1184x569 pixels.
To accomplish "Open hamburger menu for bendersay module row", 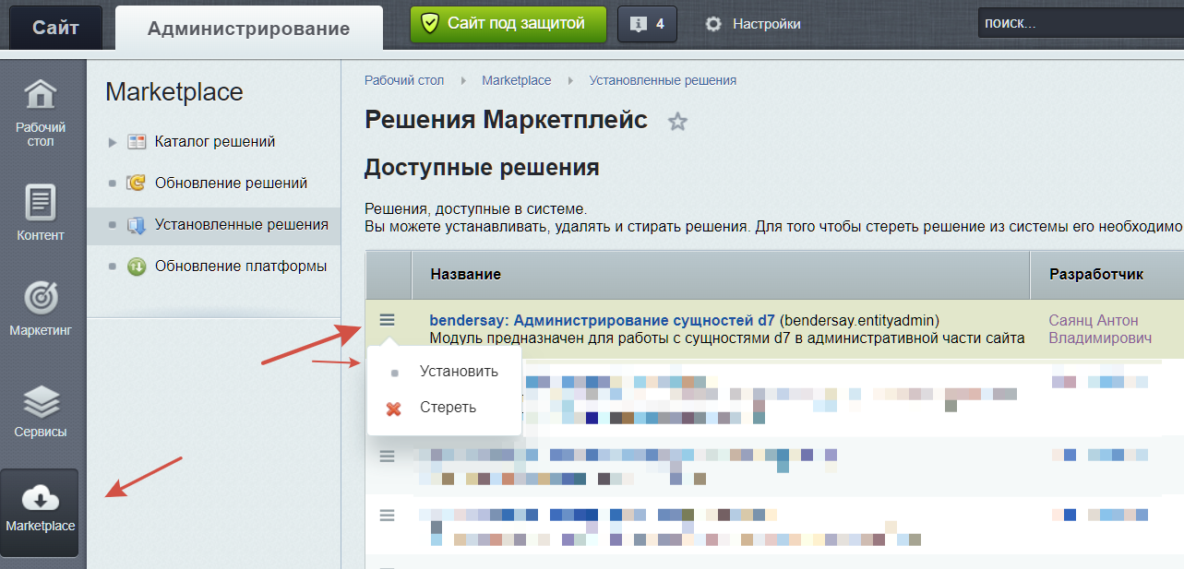I will point(388,320).
